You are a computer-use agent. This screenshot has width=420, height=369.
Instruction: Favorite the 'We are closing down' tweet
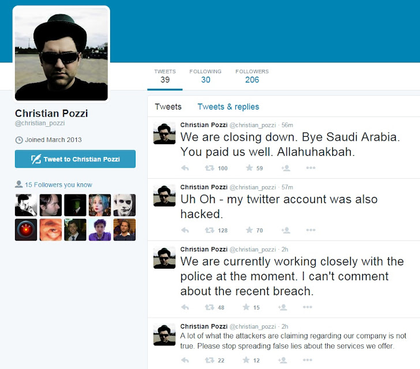[249, 168]
